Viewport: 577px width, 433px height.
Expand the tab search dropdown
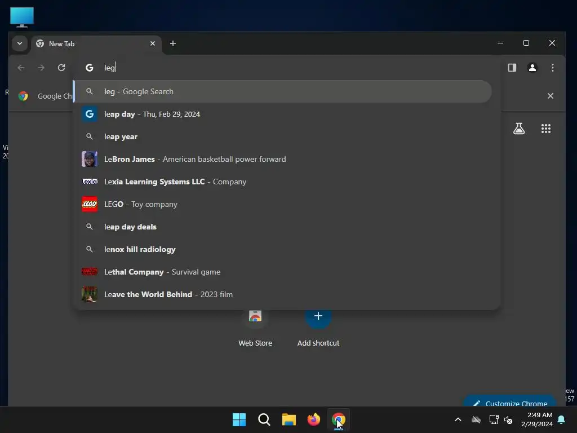pyautogui.click(x=20, y=43)
